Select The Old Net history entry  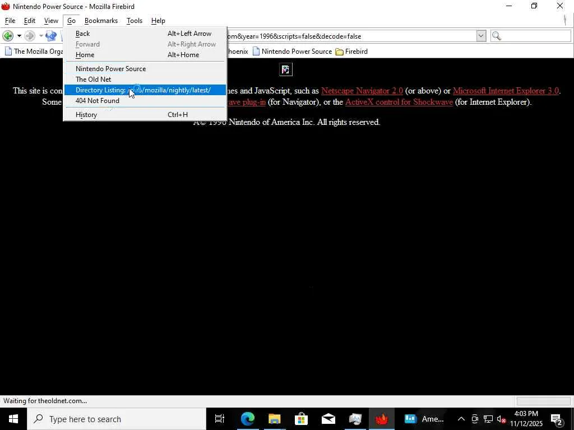[145, 80]
